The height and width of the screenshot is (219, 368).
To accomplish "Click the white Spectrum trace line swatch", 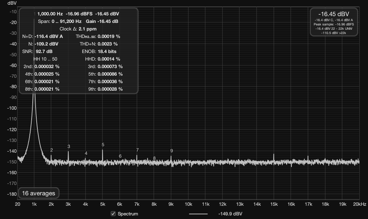I will (x=198, y=214).
